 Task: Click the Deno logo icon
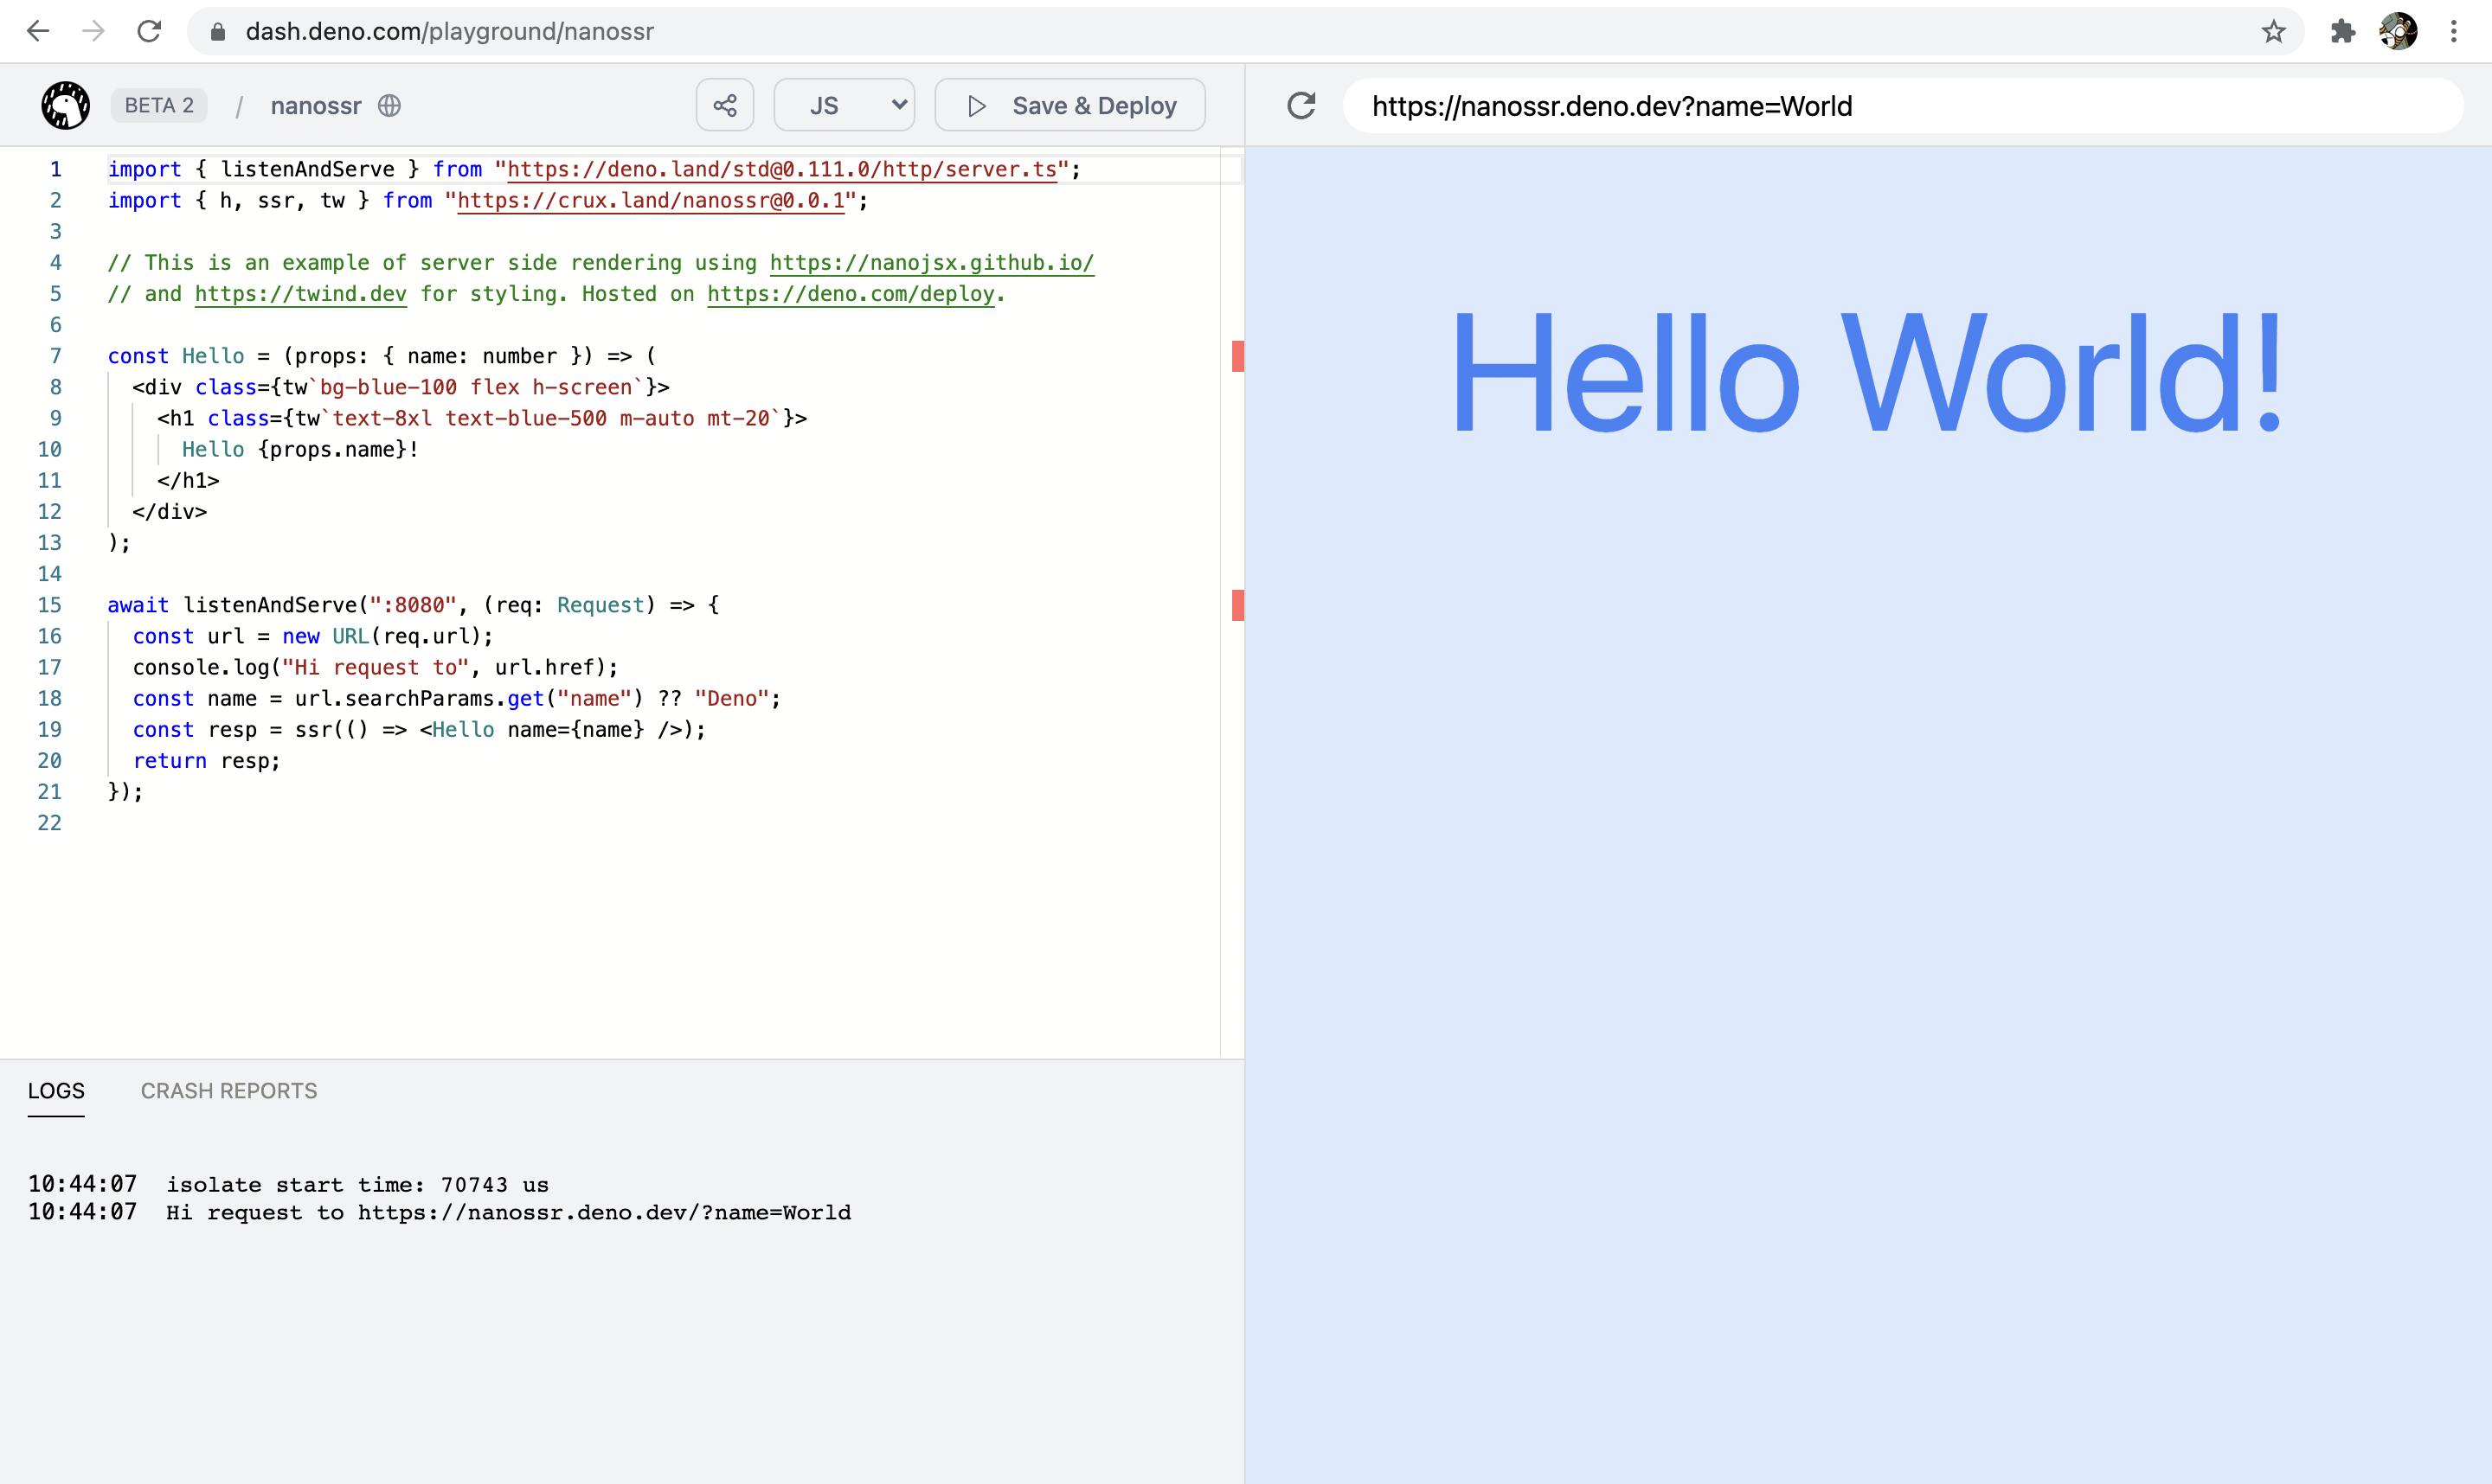(65, 105)
